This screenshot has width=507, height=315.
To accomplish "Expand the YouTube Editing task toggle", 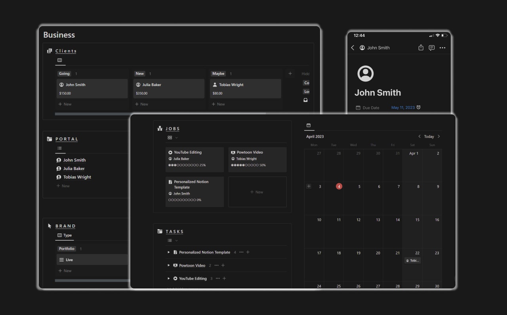I will 169,278.
